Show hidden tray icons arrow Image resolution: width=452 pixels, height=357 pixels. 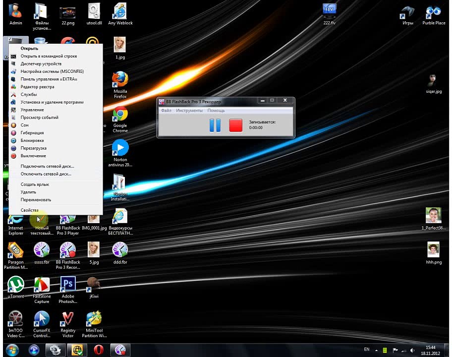tap(376, 351)
